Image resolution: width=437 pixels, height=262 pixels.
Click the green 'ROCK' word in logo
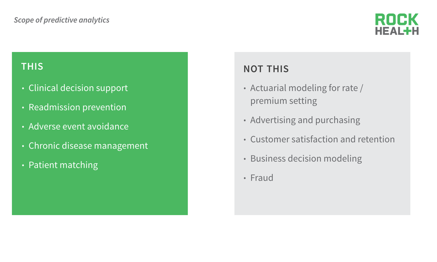[x=397, y=20]
